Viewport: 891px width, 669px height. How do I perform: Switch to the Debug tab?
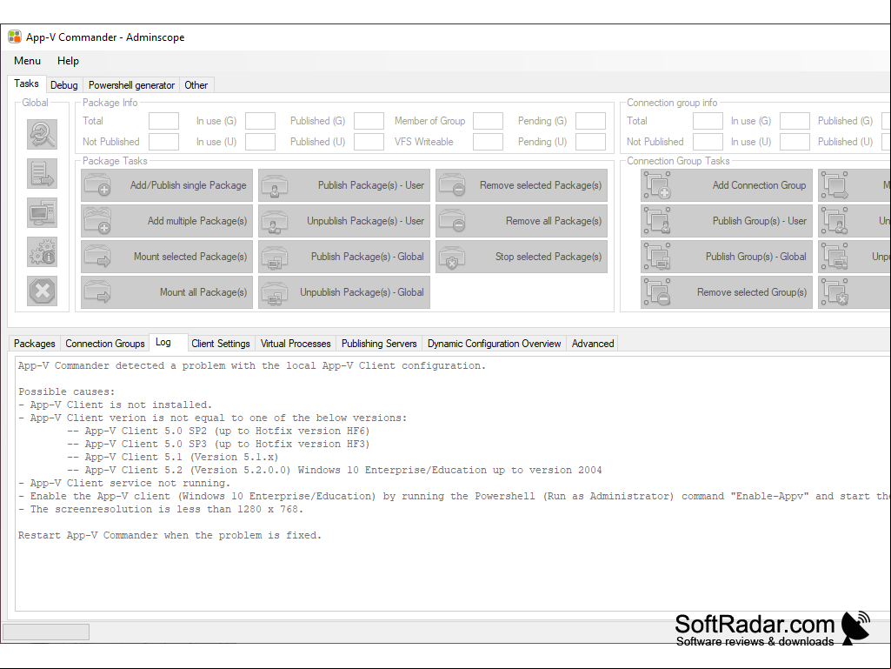pyautogui.click(x=64, y=85)
